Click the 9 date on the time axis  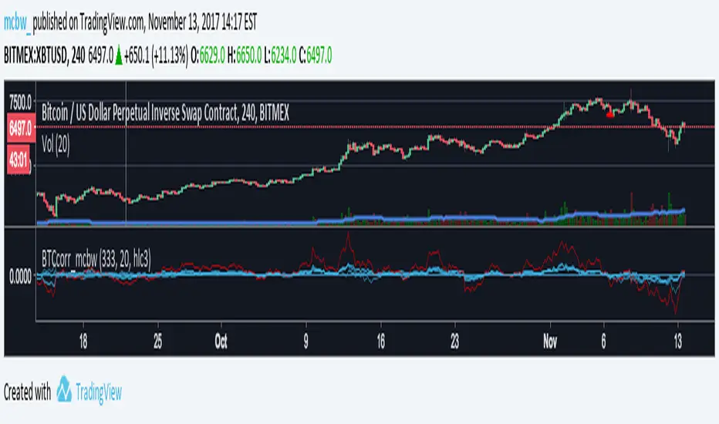[x=305, y=341]
